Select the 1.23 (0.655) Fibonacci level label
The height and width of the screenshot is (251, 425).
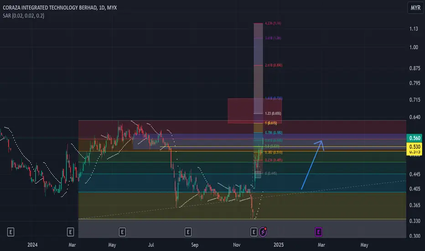(x=273, y=114)
